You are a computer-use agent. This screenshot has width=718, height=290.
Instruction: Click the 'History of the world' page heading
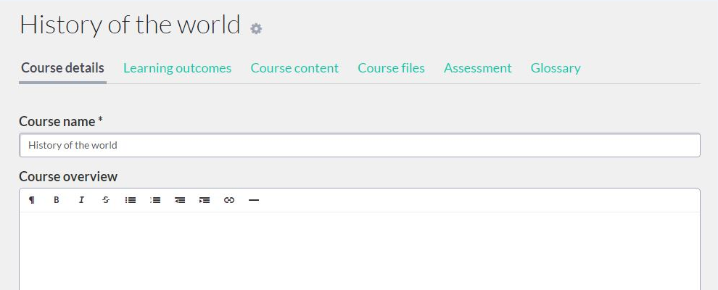[130, 25]
